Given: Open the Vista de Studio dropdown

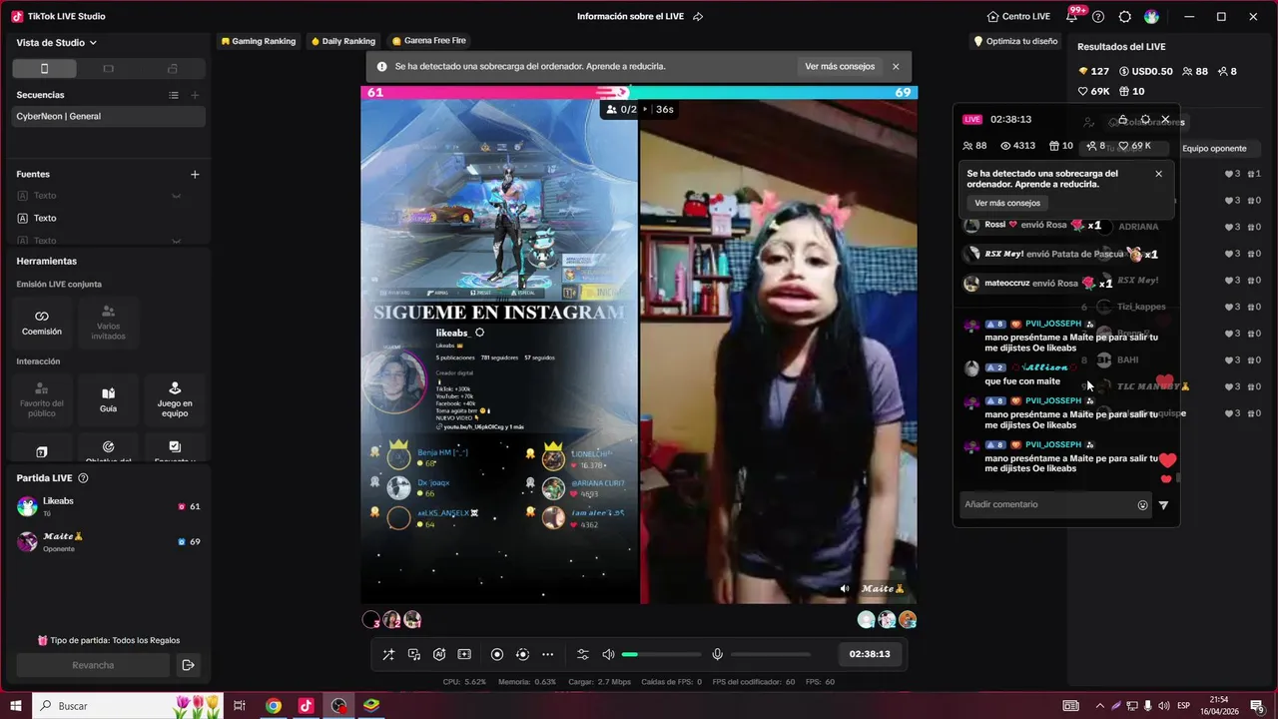Looking at the screenshot, I should pos(57,43).
